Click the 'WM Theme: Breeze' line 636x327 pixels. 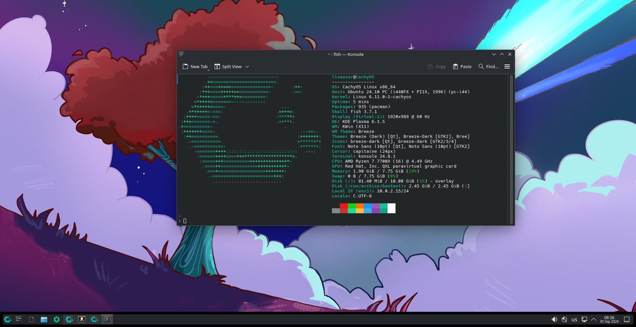click(x=353, y=131)
